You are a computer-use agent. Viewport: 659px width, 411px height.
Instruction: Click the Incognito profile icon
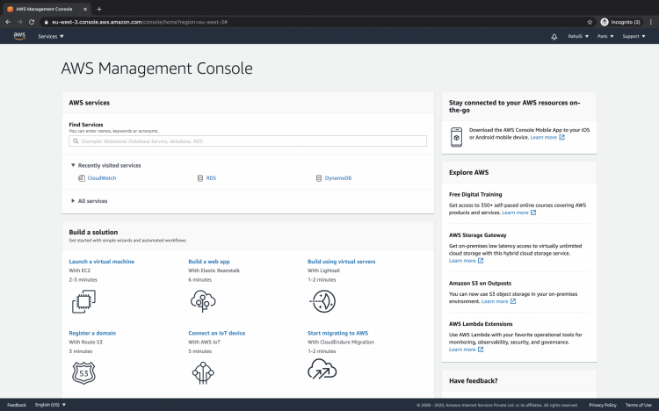605,22
